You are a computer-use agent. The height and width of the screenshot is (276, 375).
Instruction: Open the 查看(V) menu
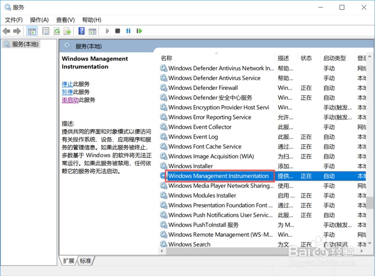[65, 20]
